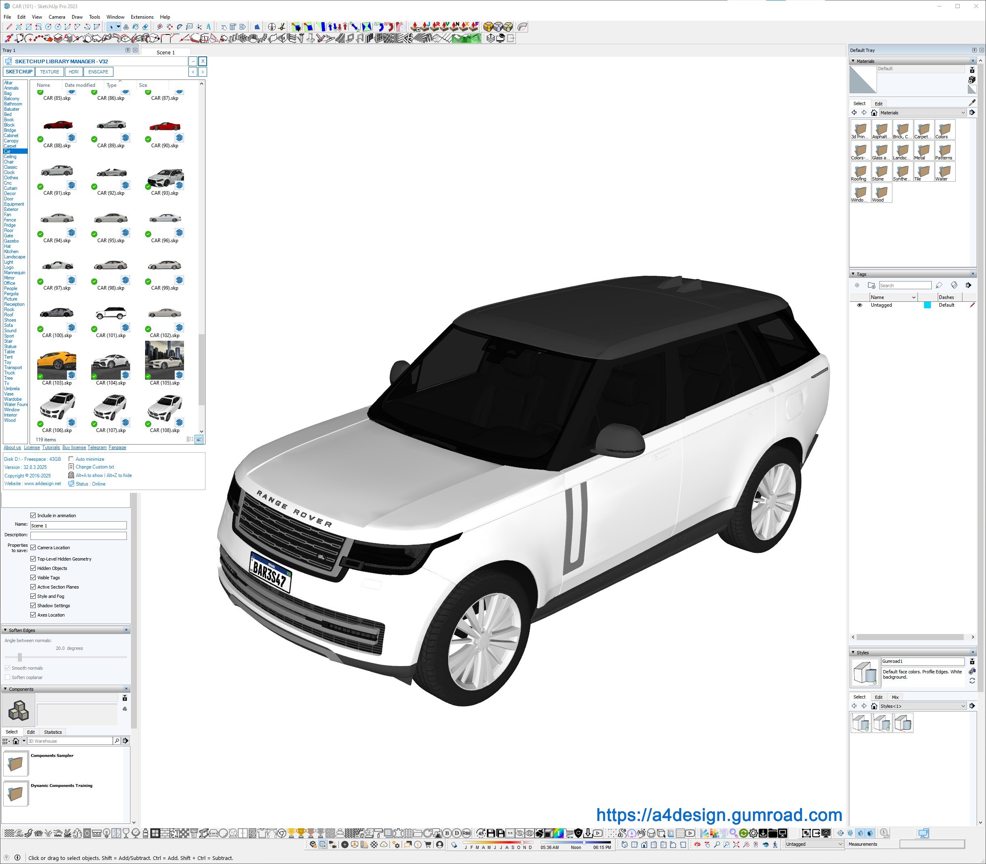Open the Extensions menu
Screen dimensions: 986x864
coord(141,17)
